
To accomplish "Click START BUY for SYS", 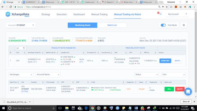I will 165,61.
